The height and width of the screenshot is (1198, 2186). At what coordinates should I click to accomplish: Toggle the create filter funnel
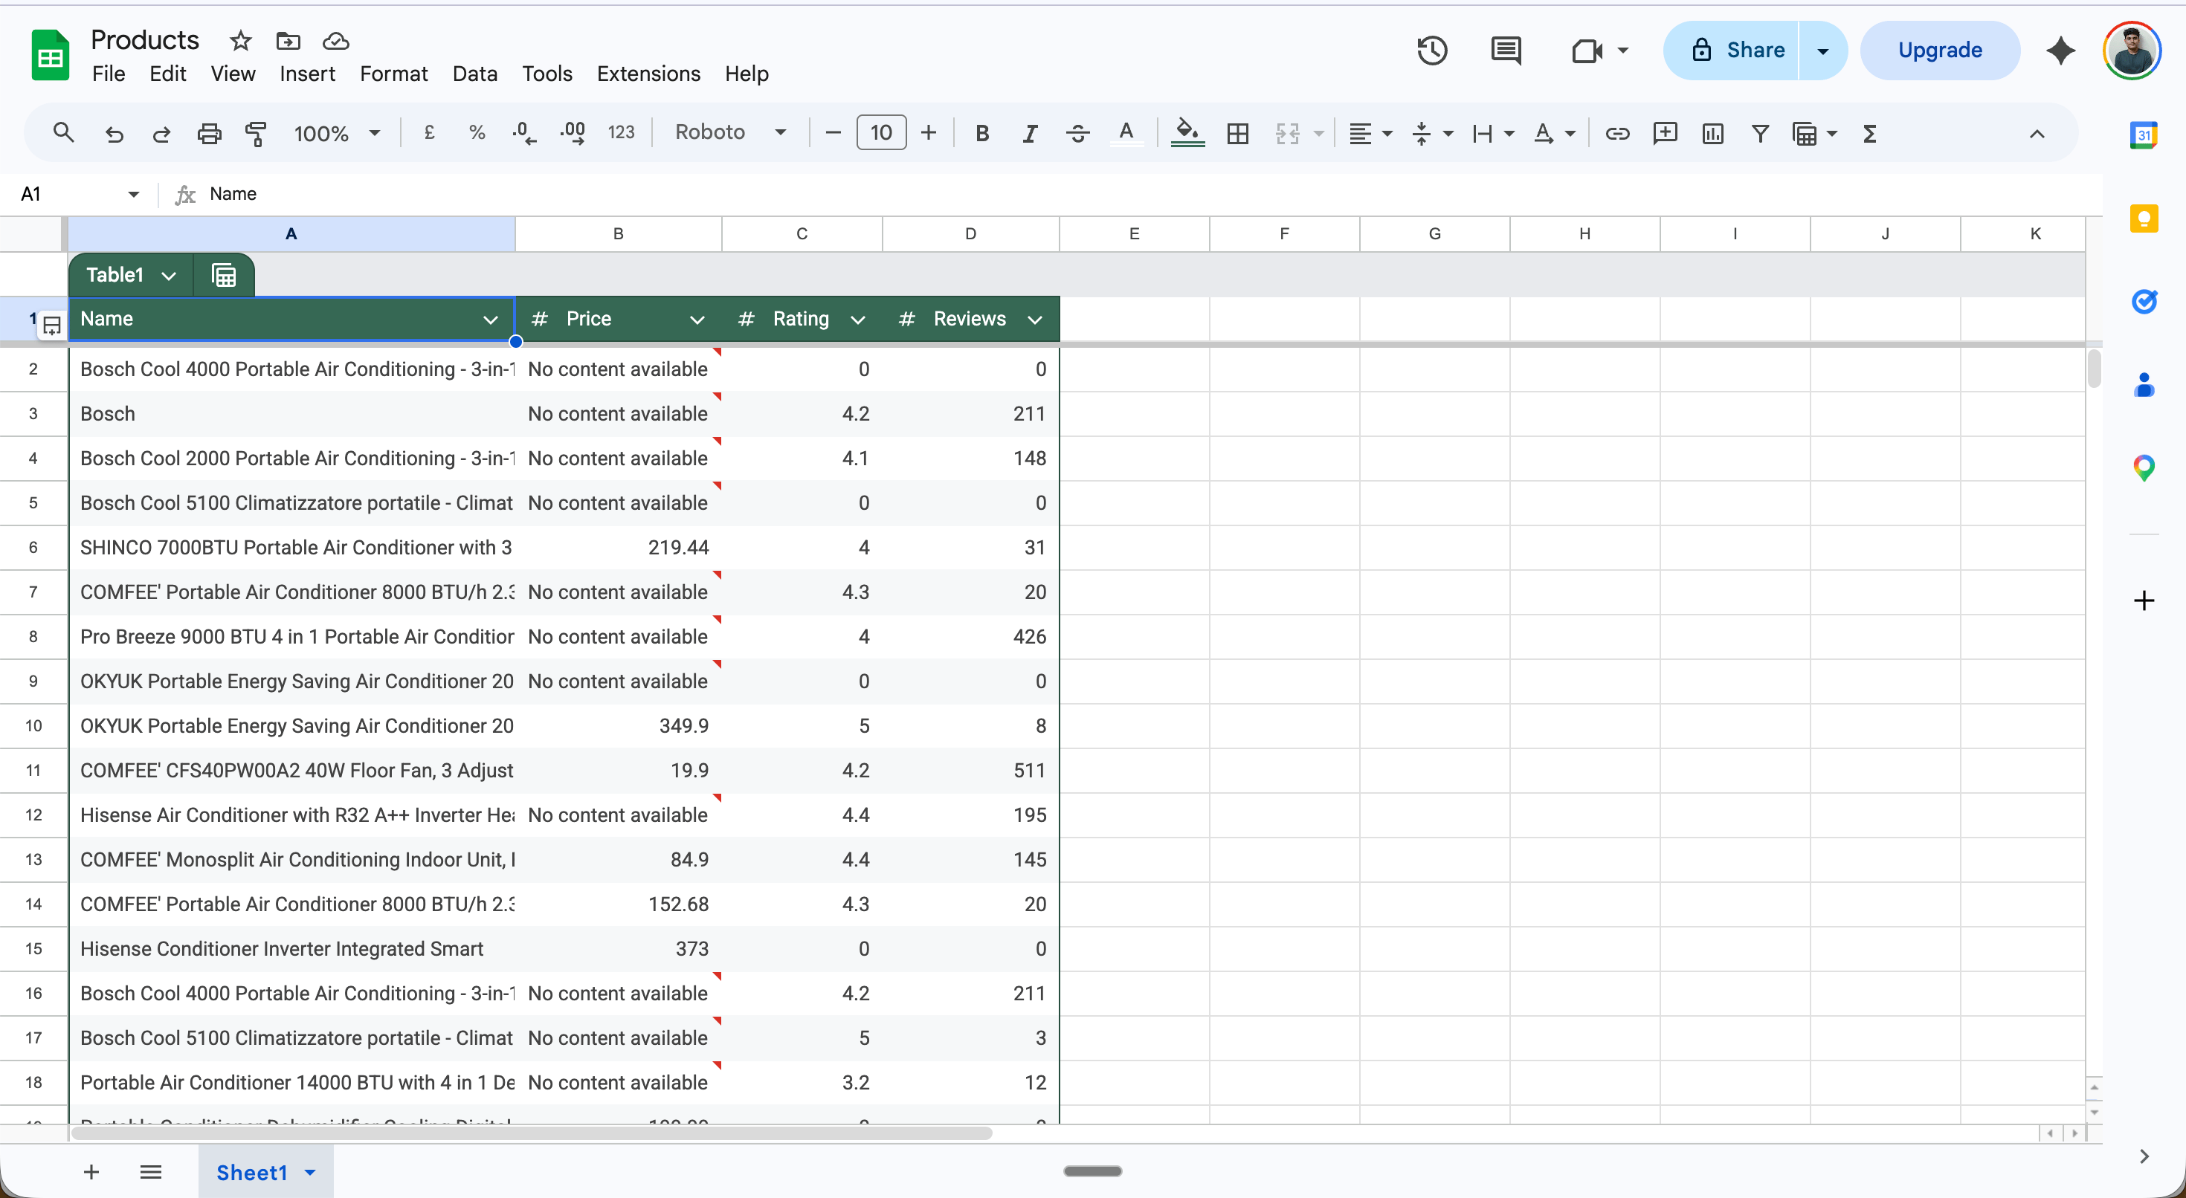pos(1760,133)
